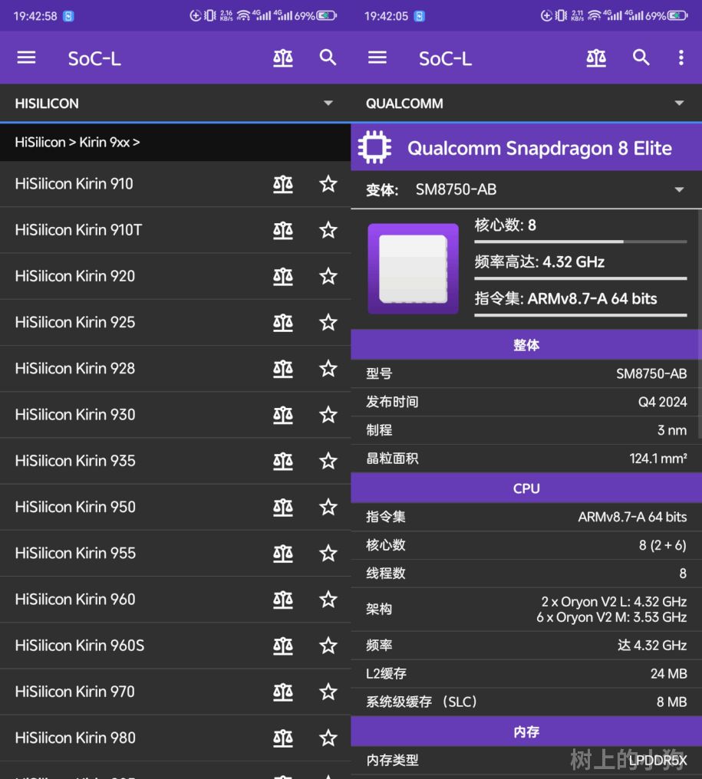The height and width of the screenshot is (779, 702).
Task: Tap the Qualcomm Snapdragon 8 Elite title
Action: coord(539,148)
